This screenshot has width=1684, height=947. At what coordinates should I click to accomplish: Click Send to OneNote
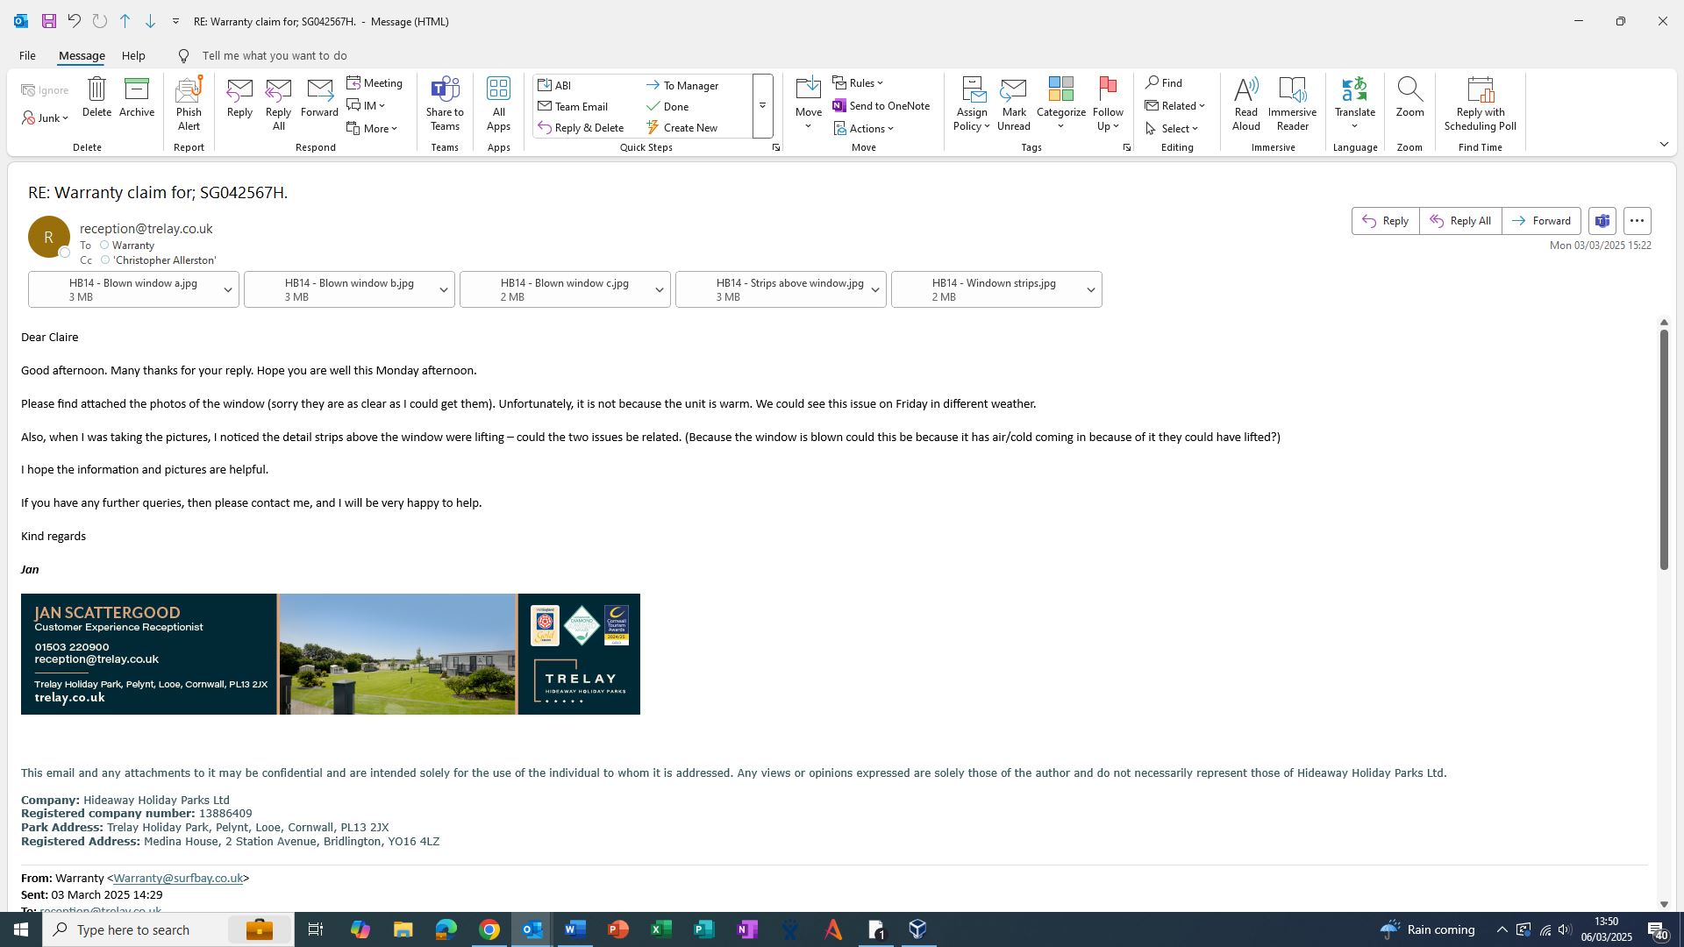point(881,106)
